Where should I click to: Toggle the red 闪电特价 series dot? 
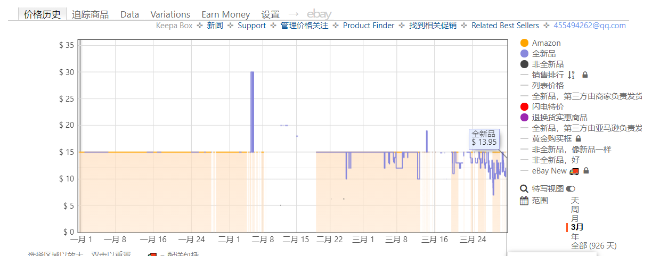point(524,107)
